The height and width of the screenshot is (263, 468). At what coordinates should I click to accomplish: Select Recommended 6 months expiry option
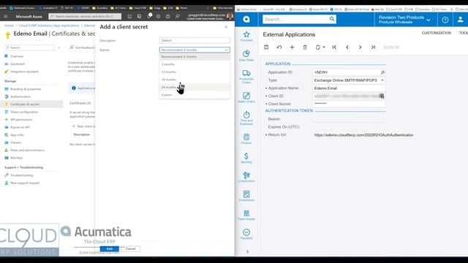coord(195,57)
